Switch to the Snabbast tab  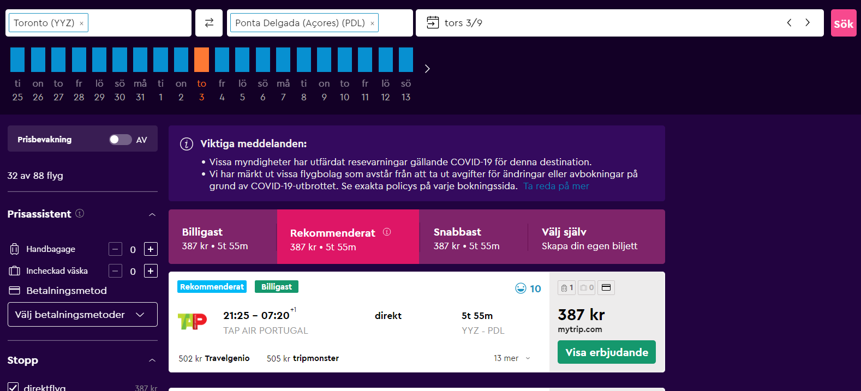474,237
